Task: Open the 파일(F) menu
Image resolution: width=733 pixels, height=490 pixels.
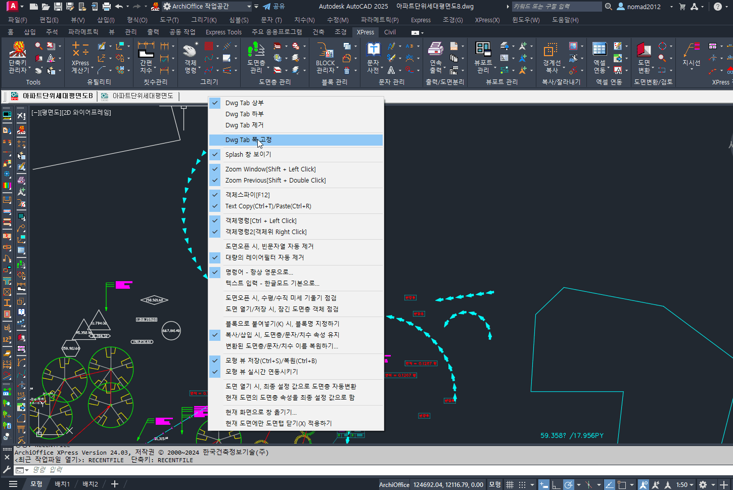Action: [x=18, y=20]
